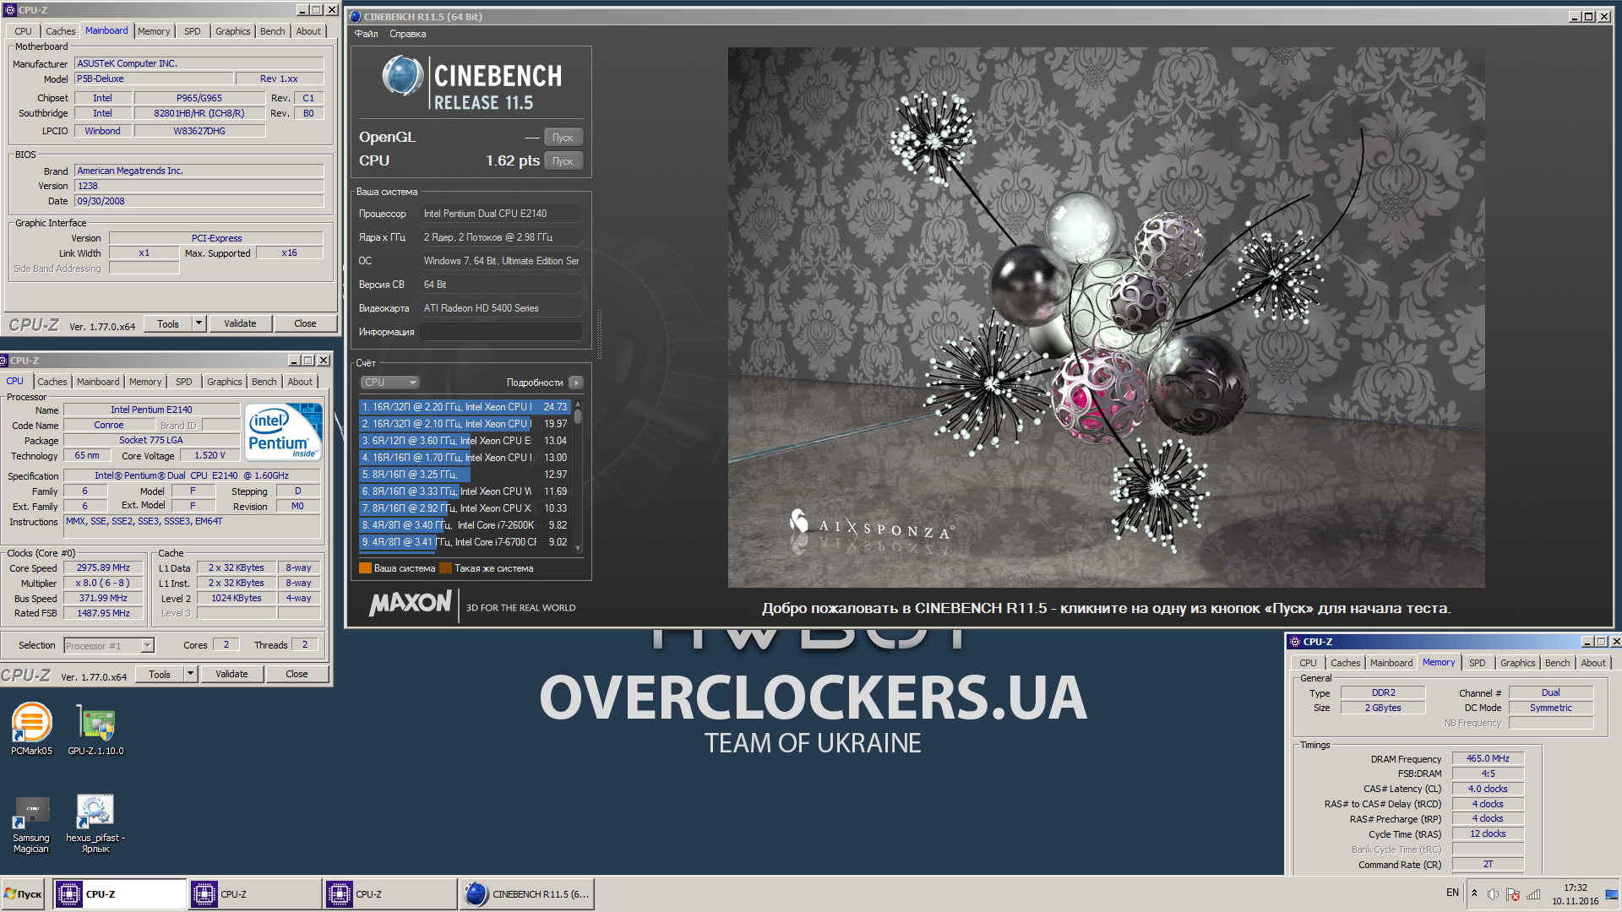Open the volume speaker tray icon
Image resolution: width=1622 pixels, height=912 pixels.
tap(1493, 894)
